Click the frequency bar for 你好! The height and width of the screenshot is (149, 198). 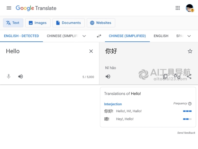pos(187,111)
